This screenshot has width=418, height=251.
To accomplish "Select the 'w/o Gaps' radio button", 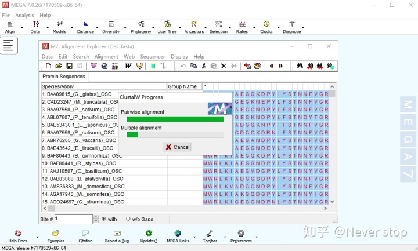I will coord(128,219).
